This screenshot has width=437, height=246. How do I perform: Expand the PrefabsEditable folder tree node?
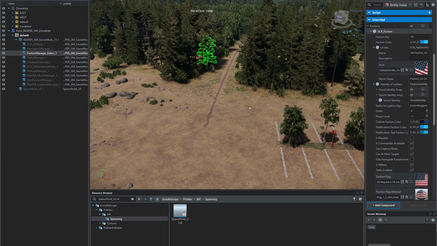97,228
